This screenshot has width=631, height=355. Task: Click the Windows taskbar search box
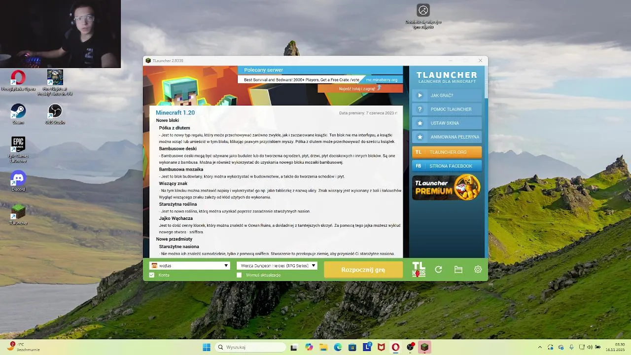pyautogui.click(x=250, y=347)
